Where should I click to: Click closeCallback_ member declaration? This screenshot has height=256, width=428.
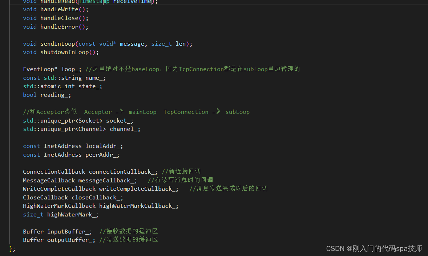(73, 198)
